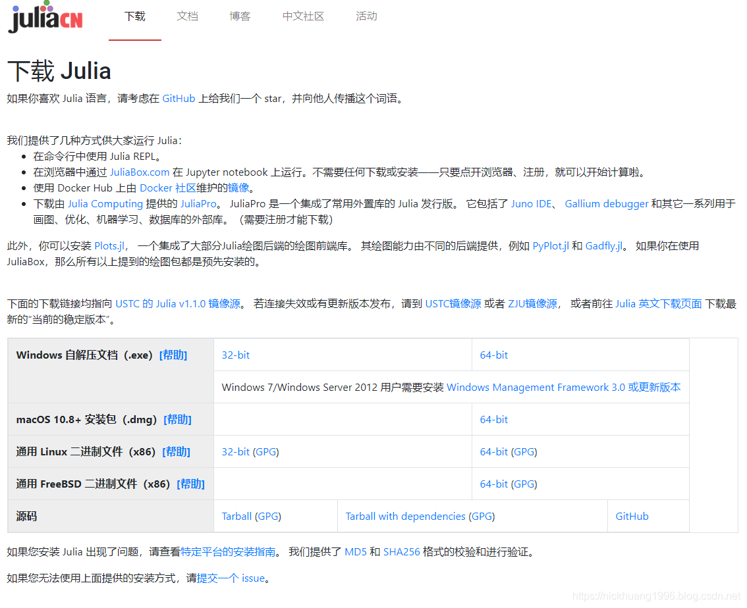Open the USTC 的 Julia v1.1.0 镜像源 link
This screenshot has height=608, width=747.
(x=178, y=303)
